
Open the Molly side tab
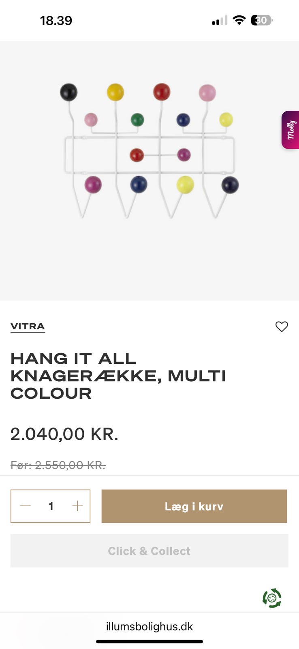pos(290,130)
